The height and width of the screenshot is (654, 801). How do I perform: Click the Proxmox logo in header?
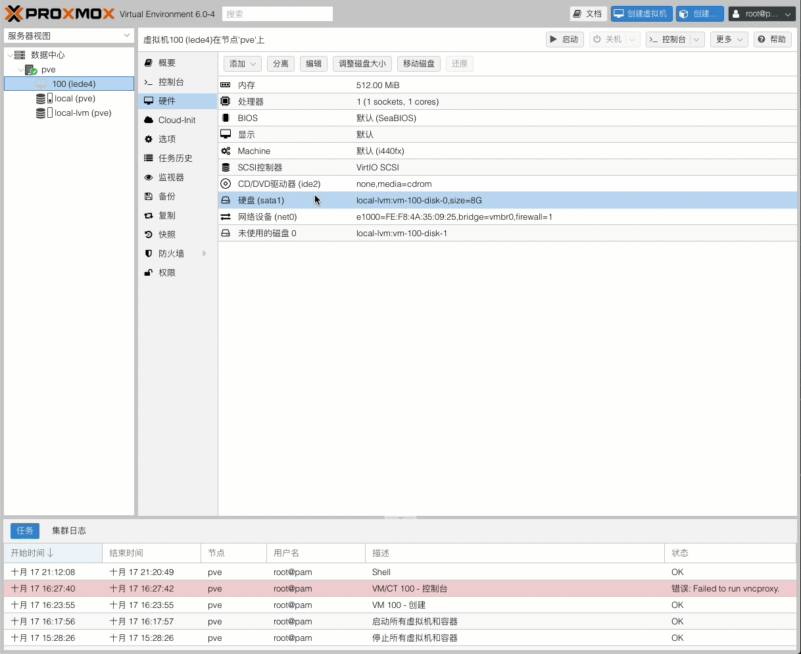(59, 14)
